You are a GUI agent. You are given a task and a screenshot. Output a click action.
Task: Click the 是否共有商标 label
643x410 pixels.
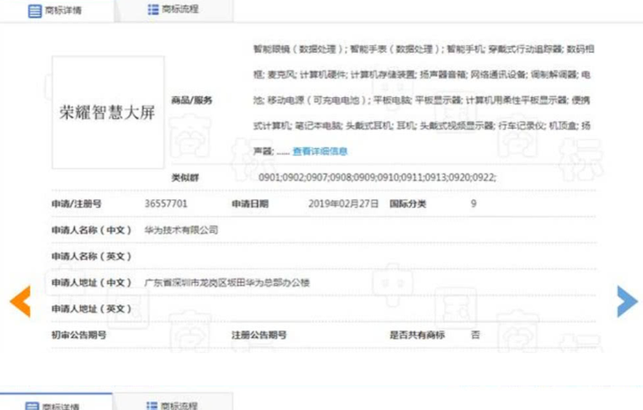coord(417,335)
